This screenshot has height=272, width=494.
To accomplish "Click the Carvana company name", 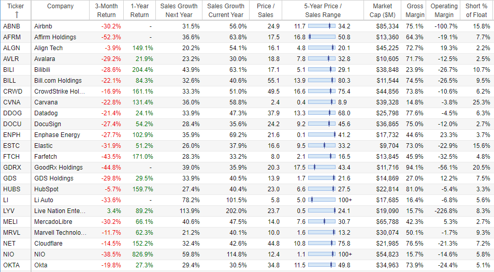I will point(46,102).
